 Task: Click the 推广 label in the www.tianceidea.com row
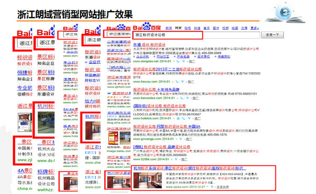[195, 98]
